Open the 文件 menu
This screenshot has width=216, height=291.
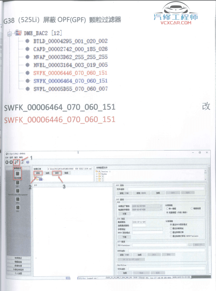(x=7, y=157)
